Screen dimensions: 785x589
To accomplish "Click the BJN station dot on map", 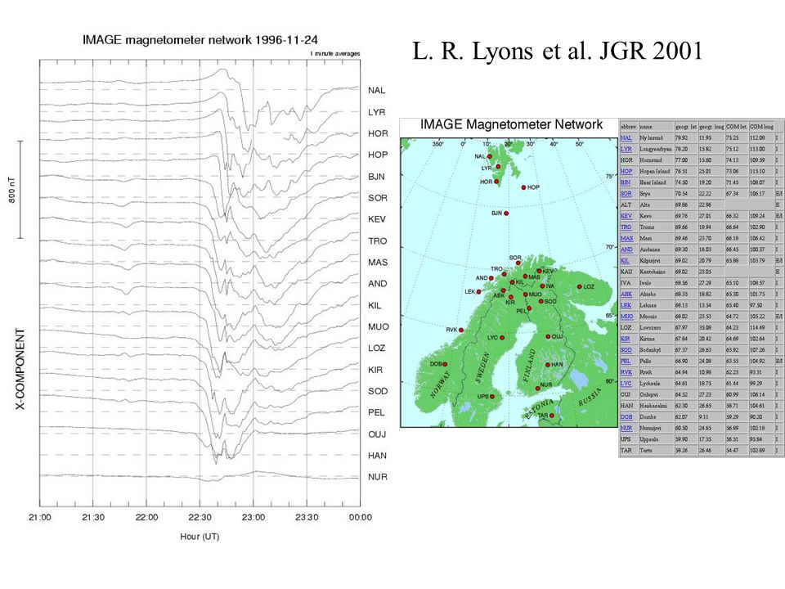I will [506, 214].
